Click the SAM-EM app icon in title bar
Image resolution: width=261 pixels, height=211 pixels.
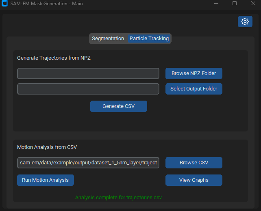5,4
